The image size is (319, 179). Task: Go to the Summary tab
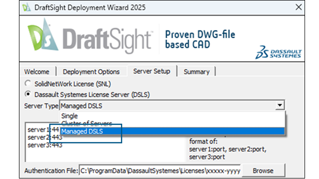196,72
